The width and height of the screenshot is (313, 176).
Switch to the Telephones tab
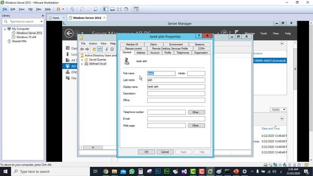tap(182, 53)
